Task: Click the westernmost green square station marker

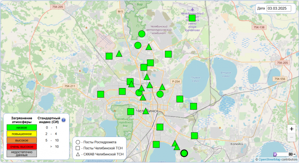Action: tap(101, 94)
